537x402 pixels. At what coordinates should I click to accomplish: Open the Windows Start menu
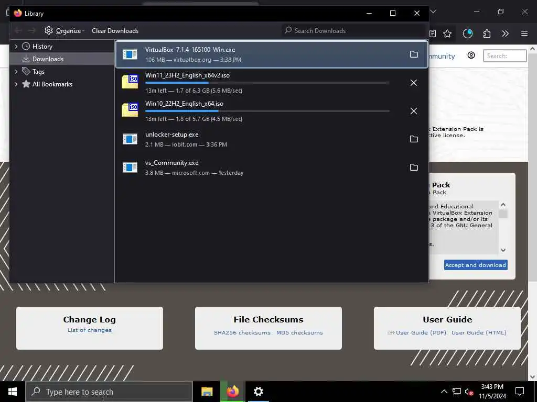(x=13, y=392)
